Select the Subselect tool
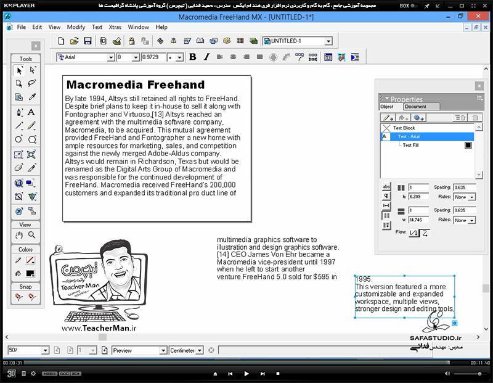Screen dimensions: 493x383 (33, 70)
